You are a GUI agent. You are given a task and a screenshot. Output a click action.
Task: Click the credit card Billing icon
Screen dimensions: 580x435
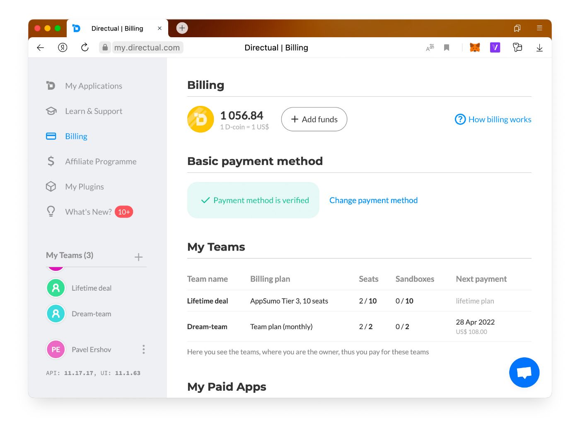pyautogui.click(x=51, y=136)
